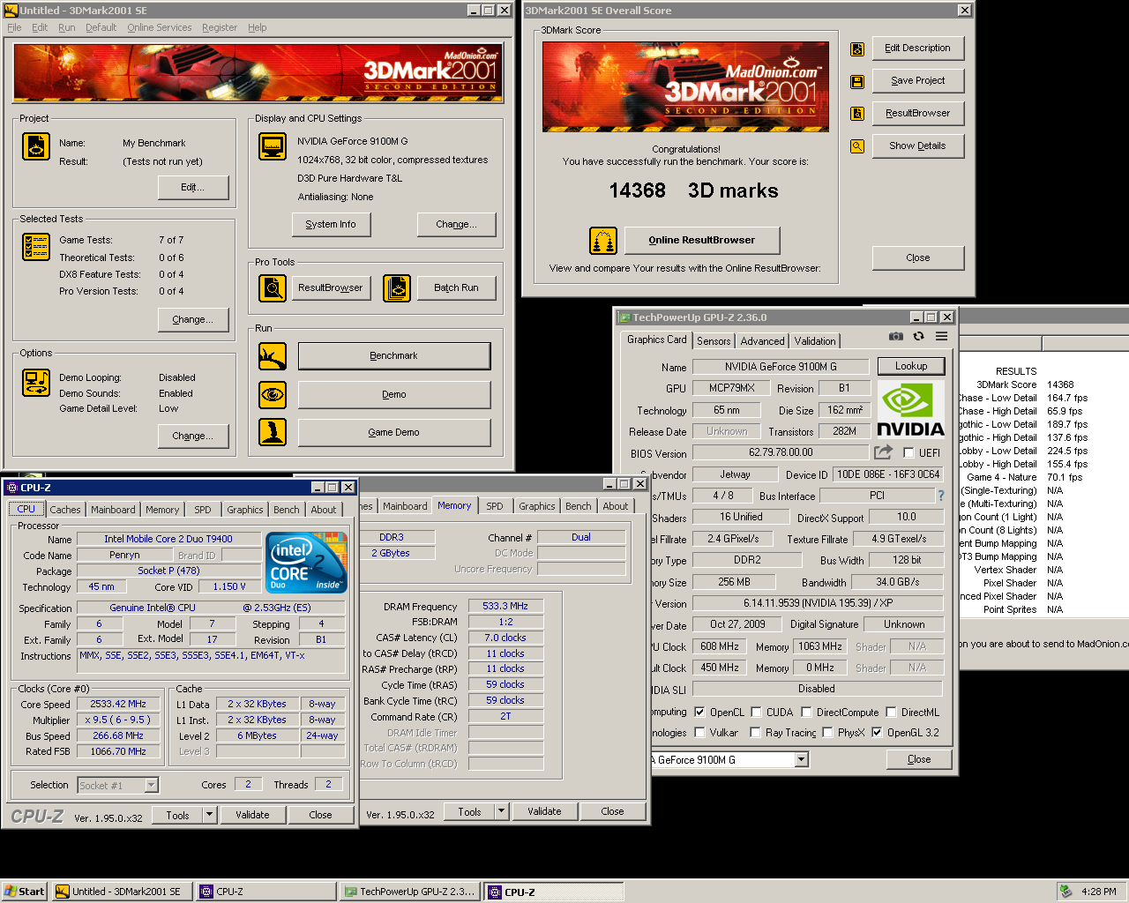Toggle the OpenCL checkbox

pos(699,713)
